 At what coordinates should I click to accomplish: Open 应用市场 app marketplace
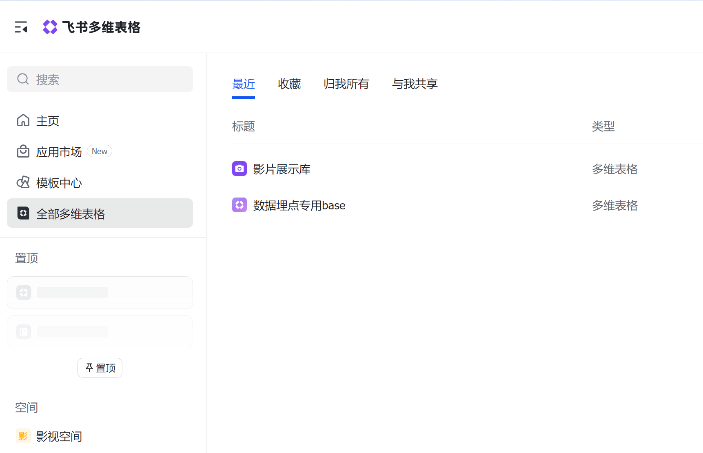[x=100, y=152]
